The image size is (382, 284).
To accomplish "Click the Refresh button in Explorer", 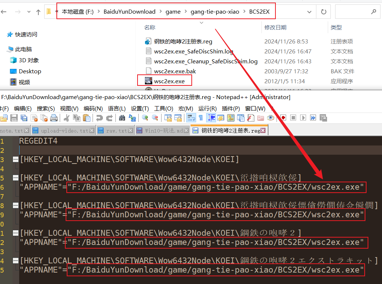I will 323,11.
